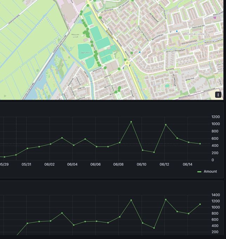Viewport: 226px width, 239px height.
Task: Click the lone green marker beside Rembrandtlaan blue square
Action: tap(132, 53)
